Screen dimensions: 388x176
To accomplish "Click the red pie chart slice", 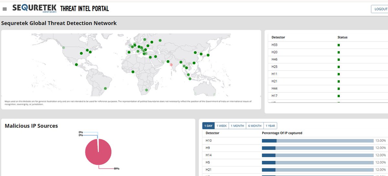I will 98,152.
